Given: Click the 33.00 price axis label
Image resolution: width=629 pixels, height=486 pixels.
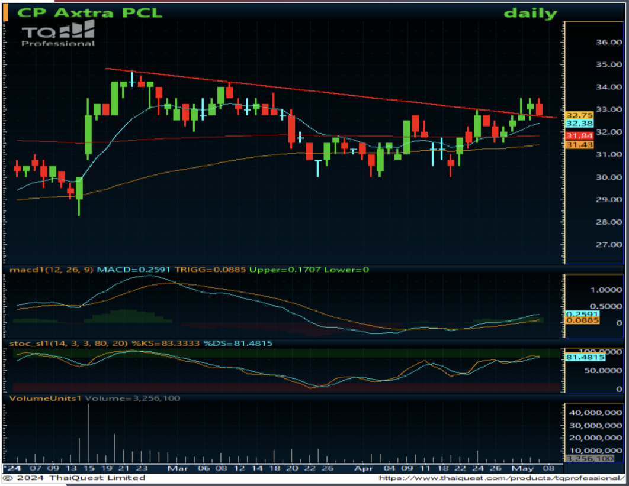Looking at the screenshot, I should (x=608, y=109).
